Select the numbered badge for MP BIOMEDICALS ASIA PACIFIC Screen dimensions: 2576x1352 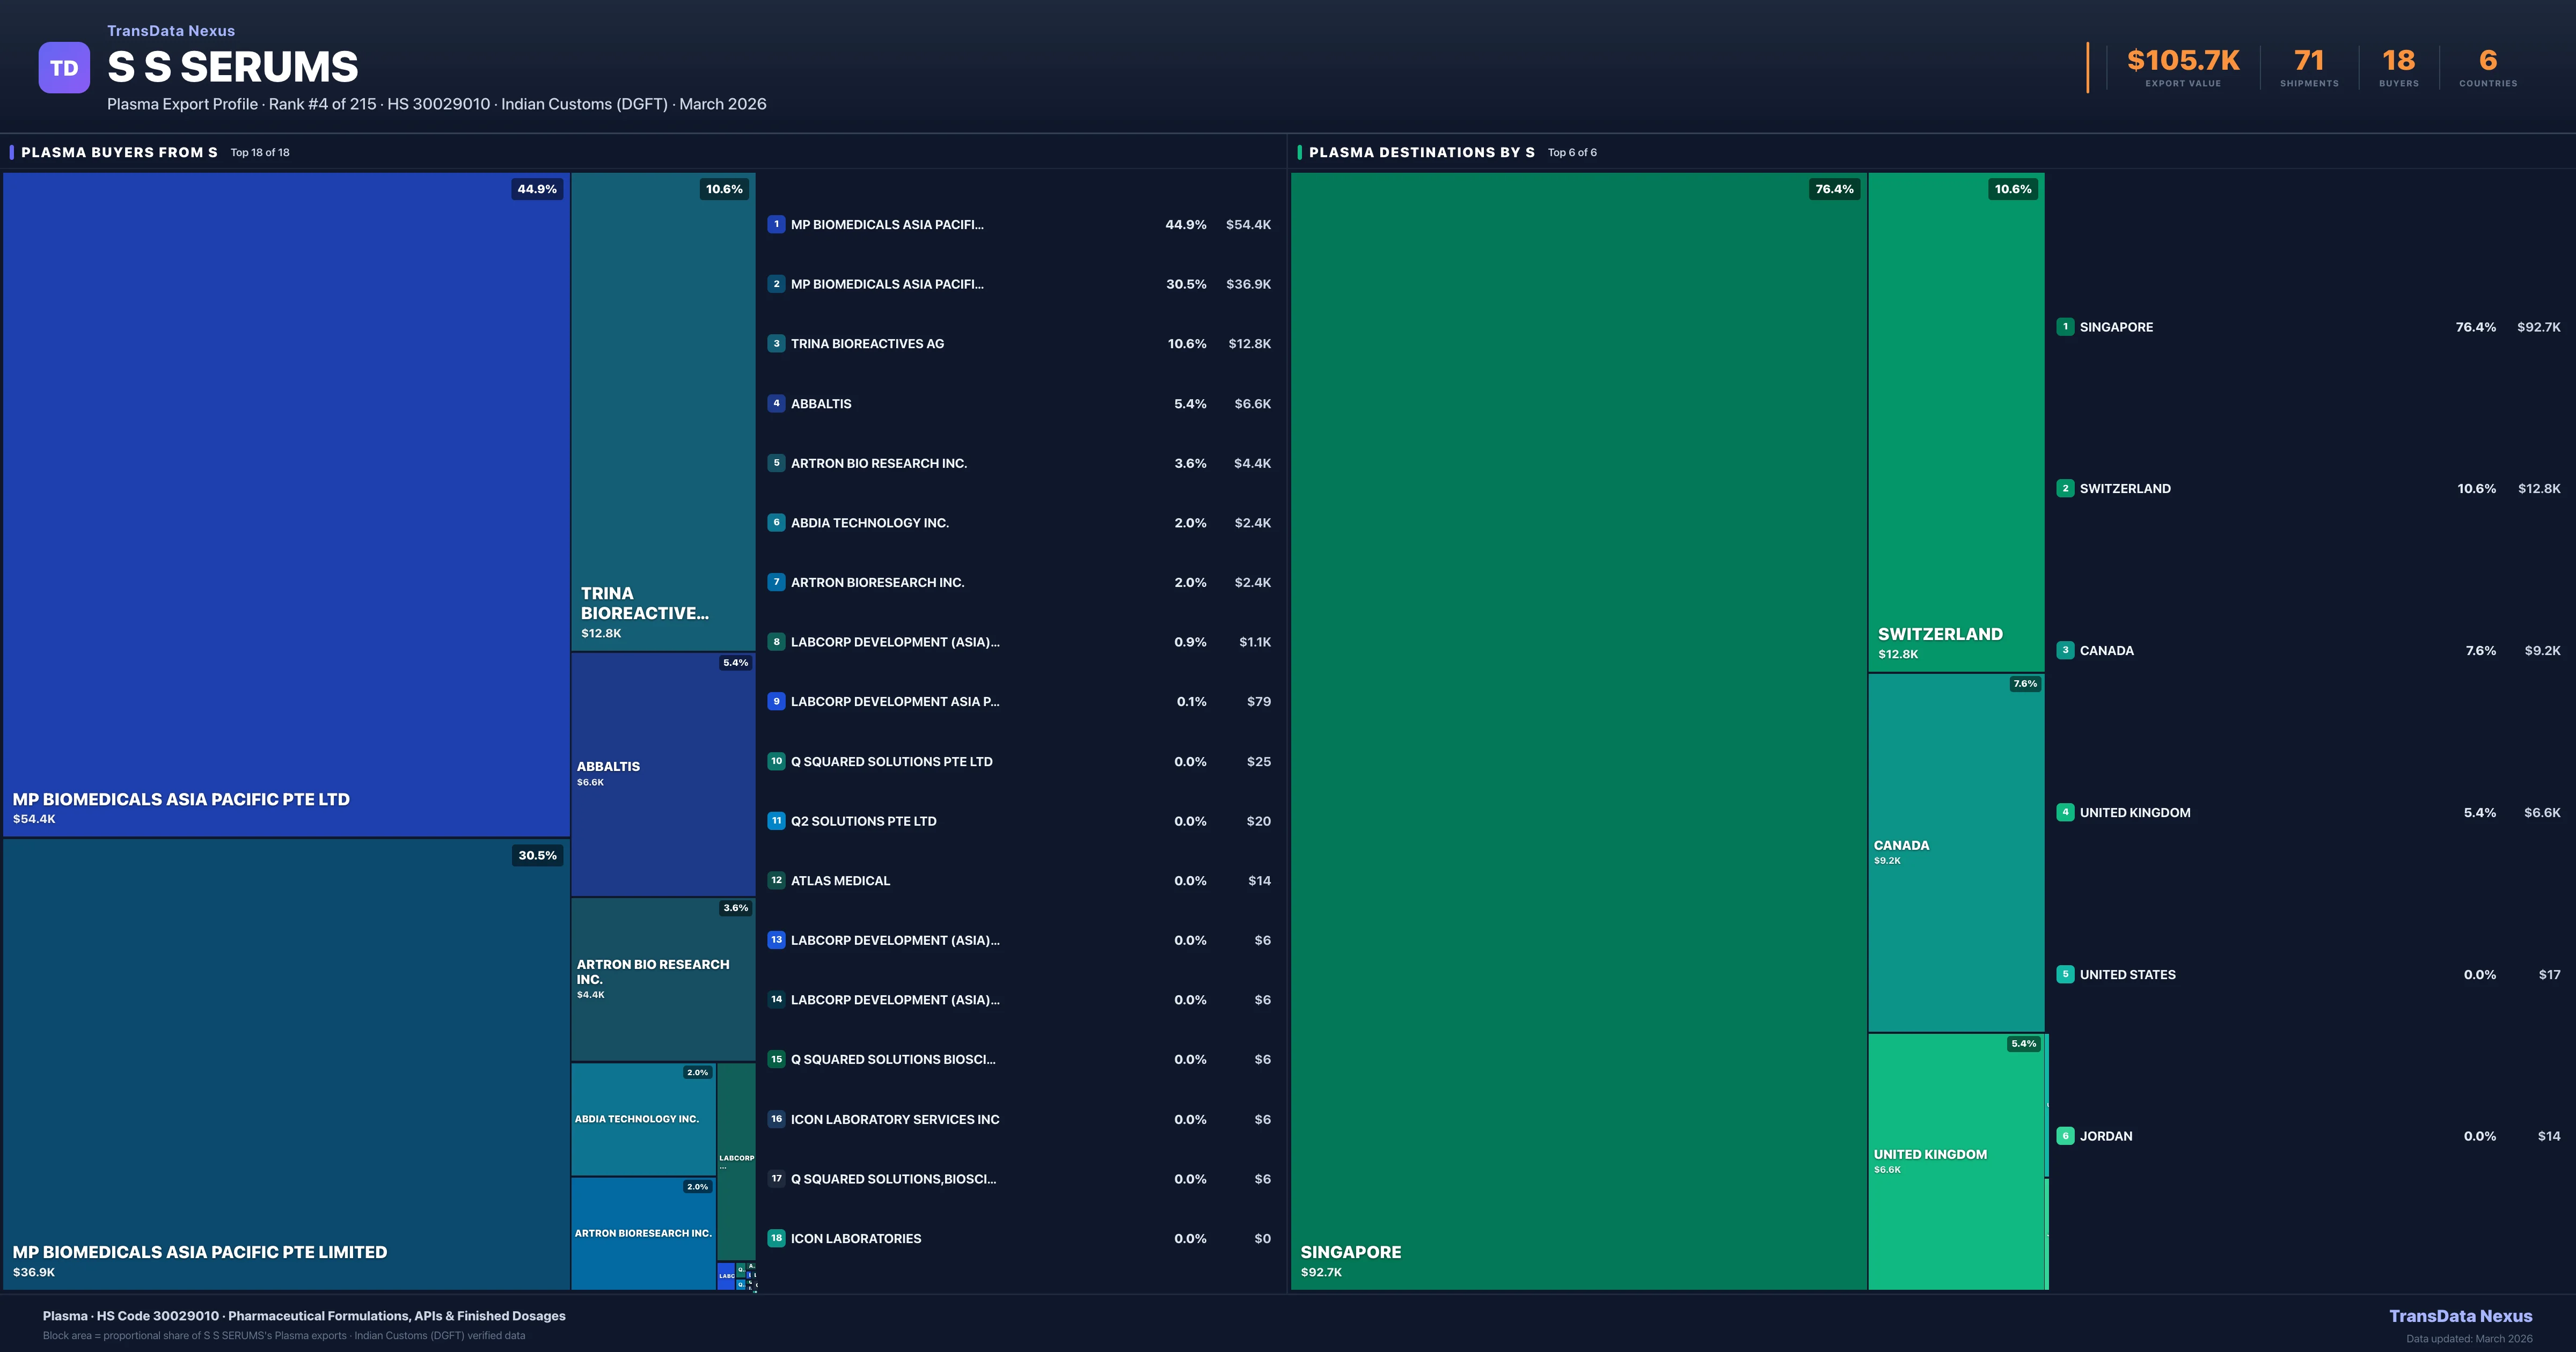(776, 224)
